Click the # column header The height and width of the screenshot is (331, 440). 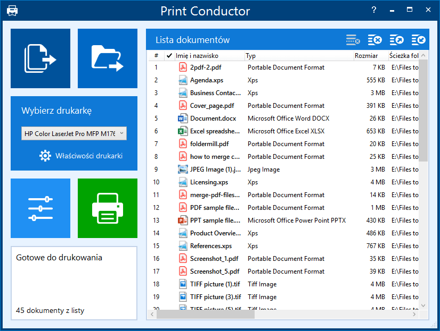[x=156, y=56]
